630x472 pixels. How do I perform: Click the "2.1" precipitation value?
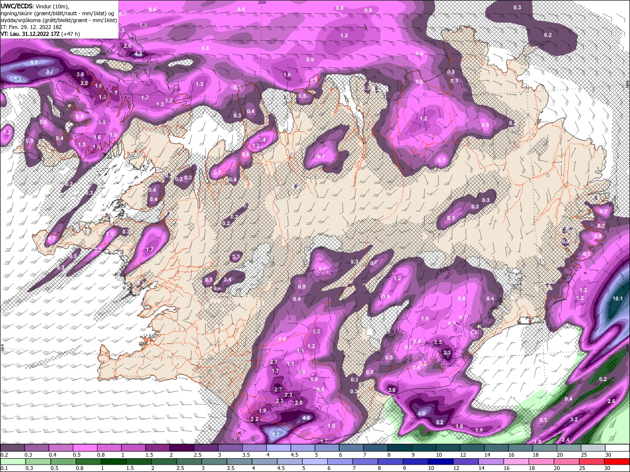(274, 362)
